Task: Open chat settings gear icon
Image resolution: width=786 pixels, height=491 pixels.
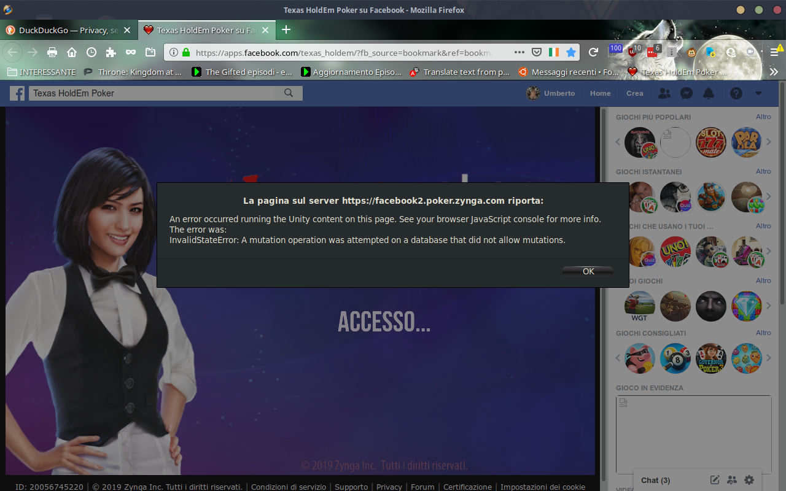Action: [749, 480]
